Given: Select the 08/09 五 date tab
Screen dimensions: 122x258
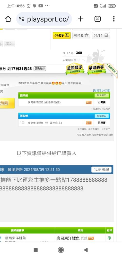Looking at the screenshot, I should (62, 36).
